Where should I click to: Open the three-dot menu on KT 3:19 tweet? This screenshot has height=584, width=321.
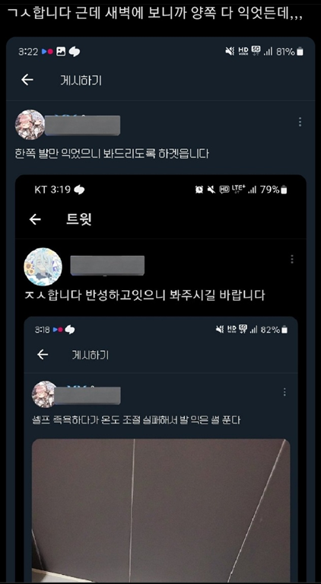point(292,259)
